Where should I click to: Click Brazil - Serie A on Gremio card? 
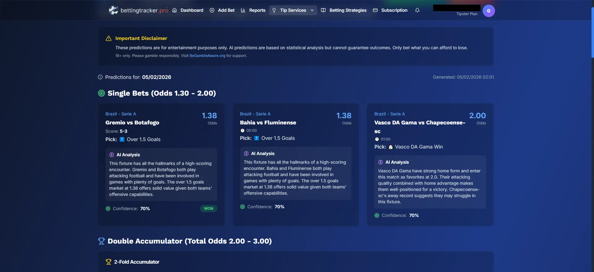pos(121,114)
